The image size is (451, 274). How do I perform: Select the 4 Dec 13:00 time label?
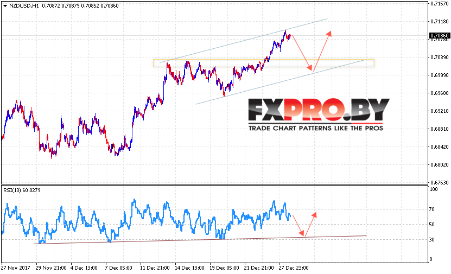[x=84, y=268]
